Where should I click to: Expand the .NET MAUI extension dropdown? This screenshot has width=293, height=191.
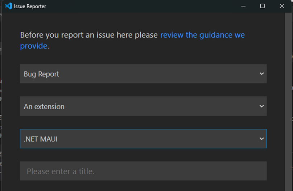click(143, 139)
